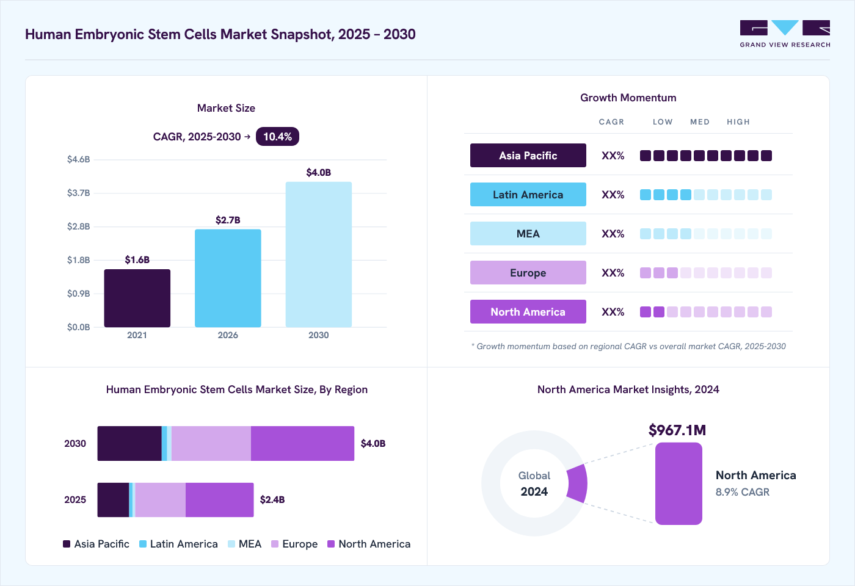Click Asia Pacific momentum indicator squares
Viewport: 855px width, 586px height.
(x=706, y=156)
